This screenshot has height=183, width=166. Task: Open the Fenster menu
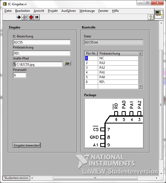[103, 11]
